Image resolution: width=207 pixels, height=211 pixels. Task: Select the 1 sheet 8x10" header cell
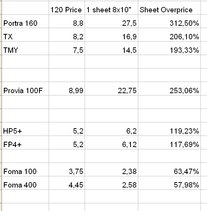click(x=111, y=8)
